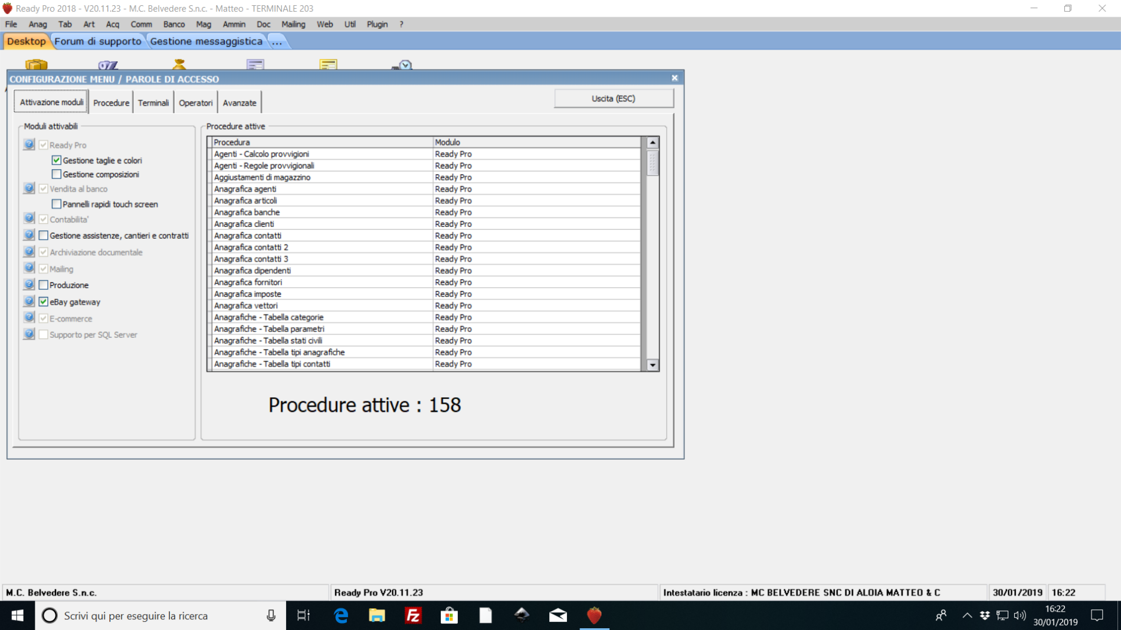Screen dimensions: 1121x630
Task: Open the ? help menu
Action: click(401, 24)
